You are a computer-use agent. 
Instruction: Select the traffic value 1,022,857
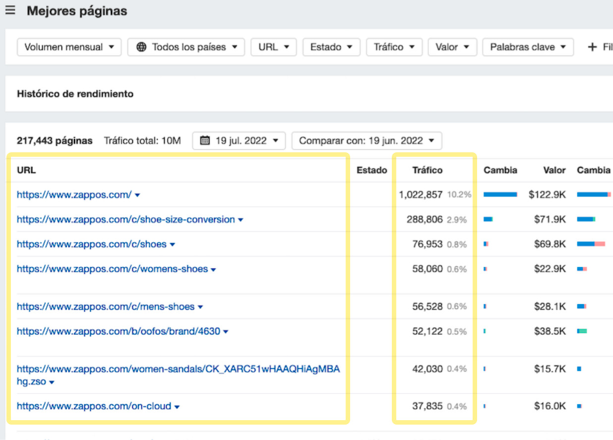(x=421, y=195)
